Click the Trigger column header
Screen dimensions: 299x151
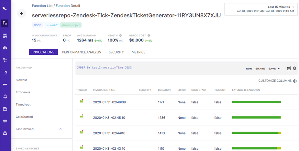coord(82,90)
